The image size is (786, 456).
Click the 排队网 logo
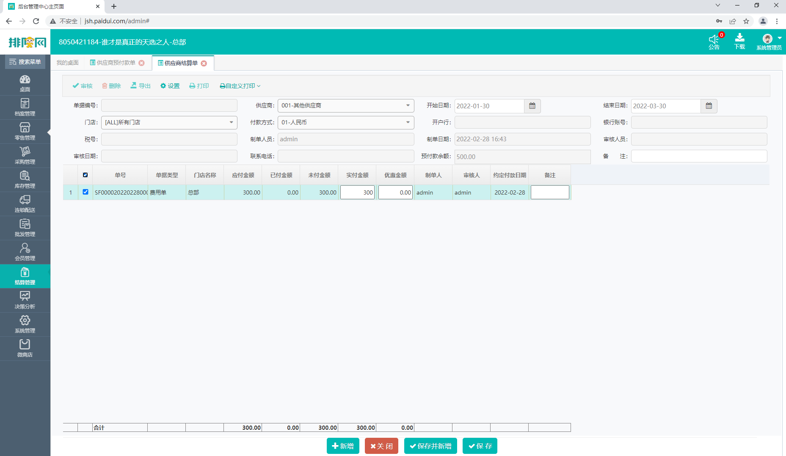tap(27, 42)
